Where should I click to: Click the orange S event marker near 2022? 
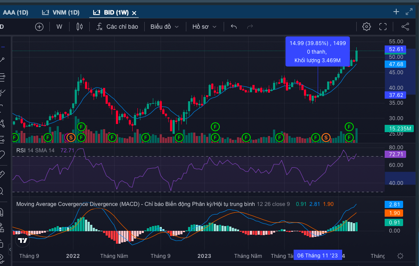71,138
